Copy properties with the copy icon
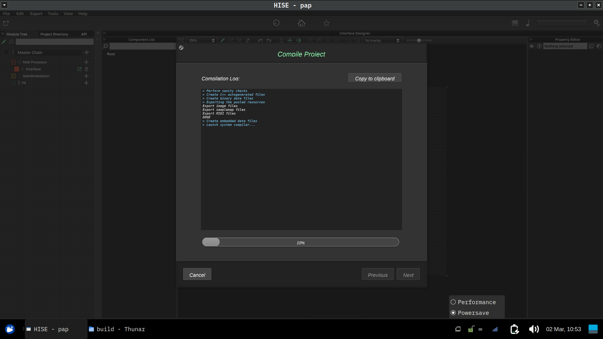603x339 pixels. [591, 46]
